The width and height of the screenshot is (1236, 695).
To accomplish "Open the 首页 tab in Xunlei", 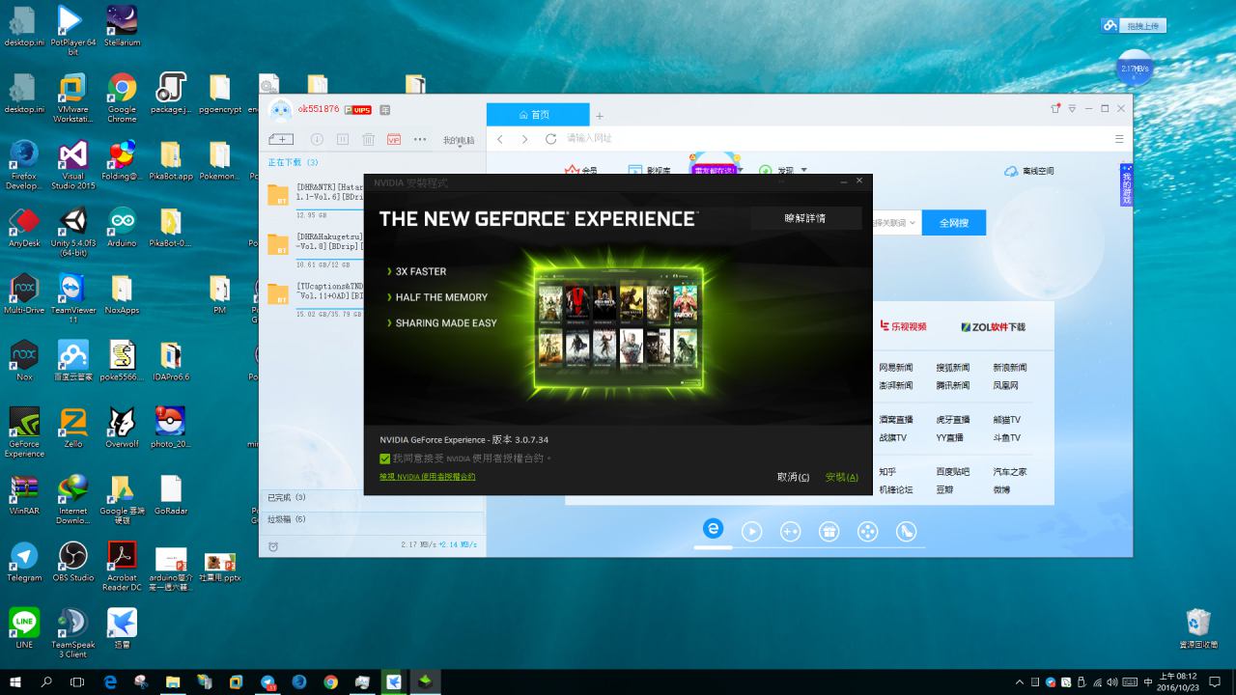I will tap(537, 114).
